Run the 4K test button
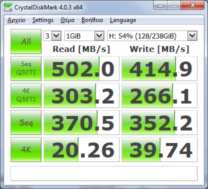Image resolution: width=208 pixels, height=189 pixels. [26, 149]
